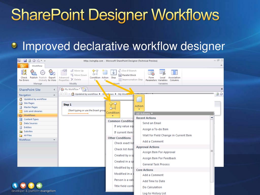Image resolution: width=260 pixels, height=195 pixels.
Task: Insert a Step using the ribbon icon
Action: (113, 74)
